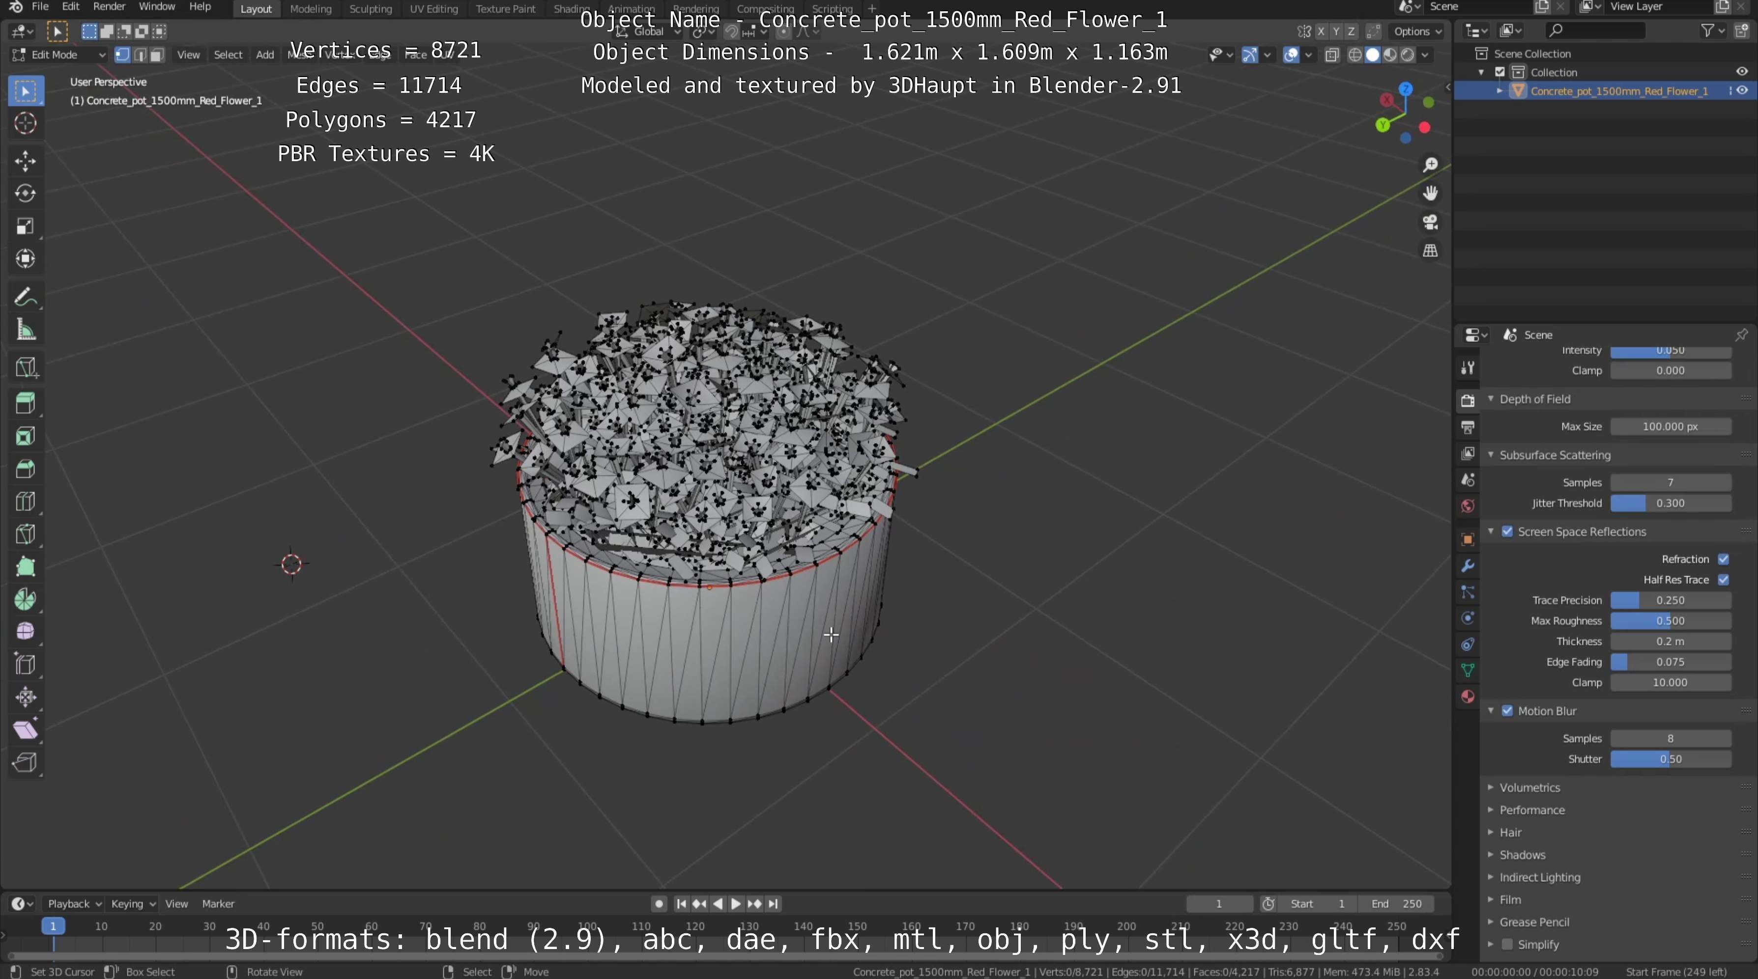
Task: Open the viewport Select menu
Action: click(228, 55)
